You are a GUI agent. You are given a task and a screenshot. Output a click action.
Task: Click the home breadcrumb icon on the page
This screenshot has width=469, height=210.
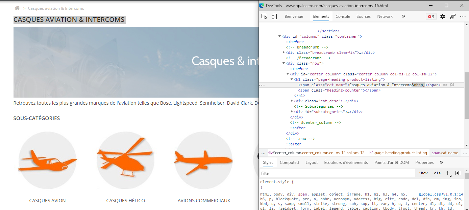[17, 8]
